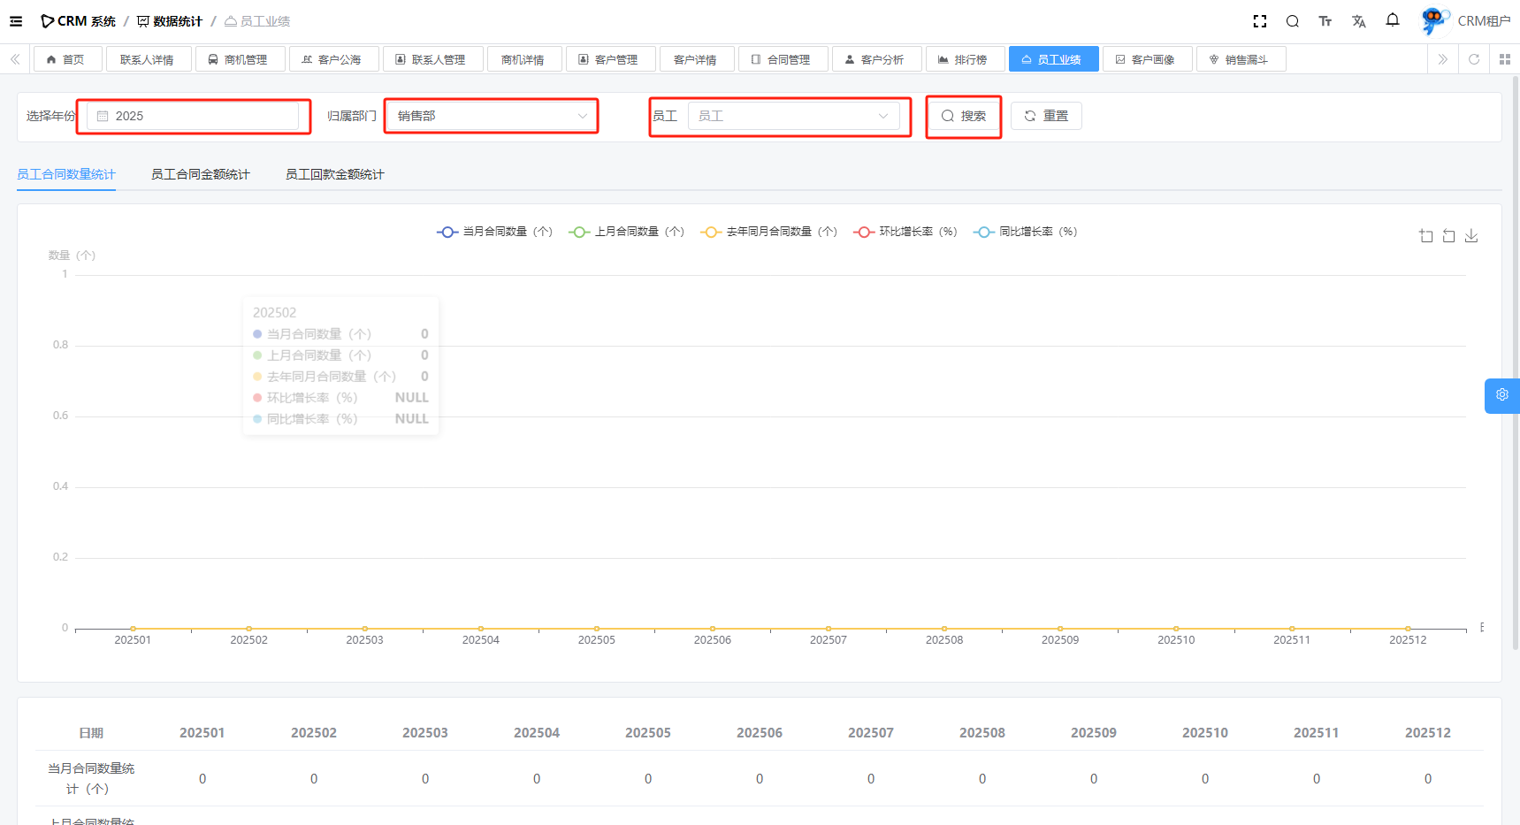The width and height of the screenshot is (1520, 825).
Task: Open the floating blue settings gear
Action: (1501, 395)
